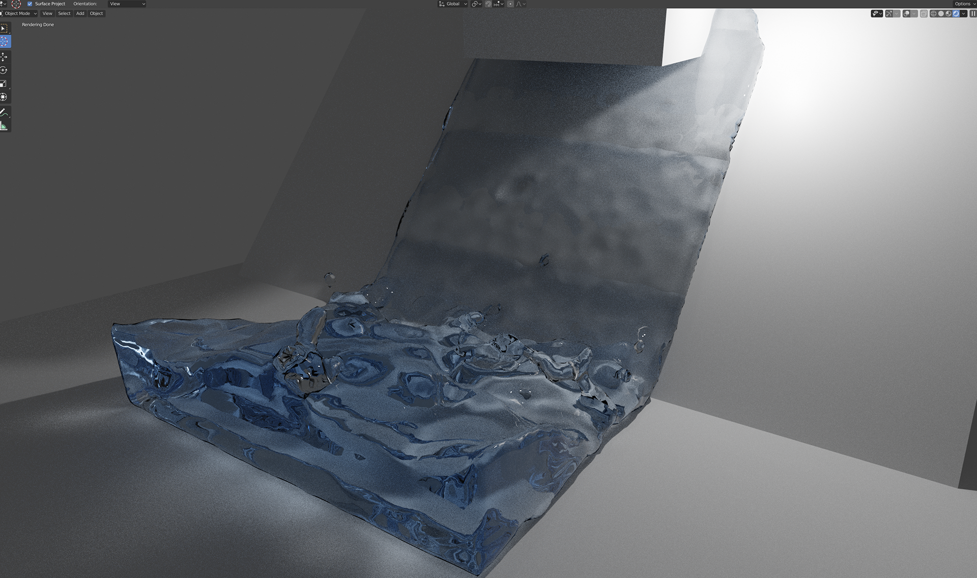The image size is (977, 578).
Task: Open Global transform orientation dropdown
Action: coord(452,4)
